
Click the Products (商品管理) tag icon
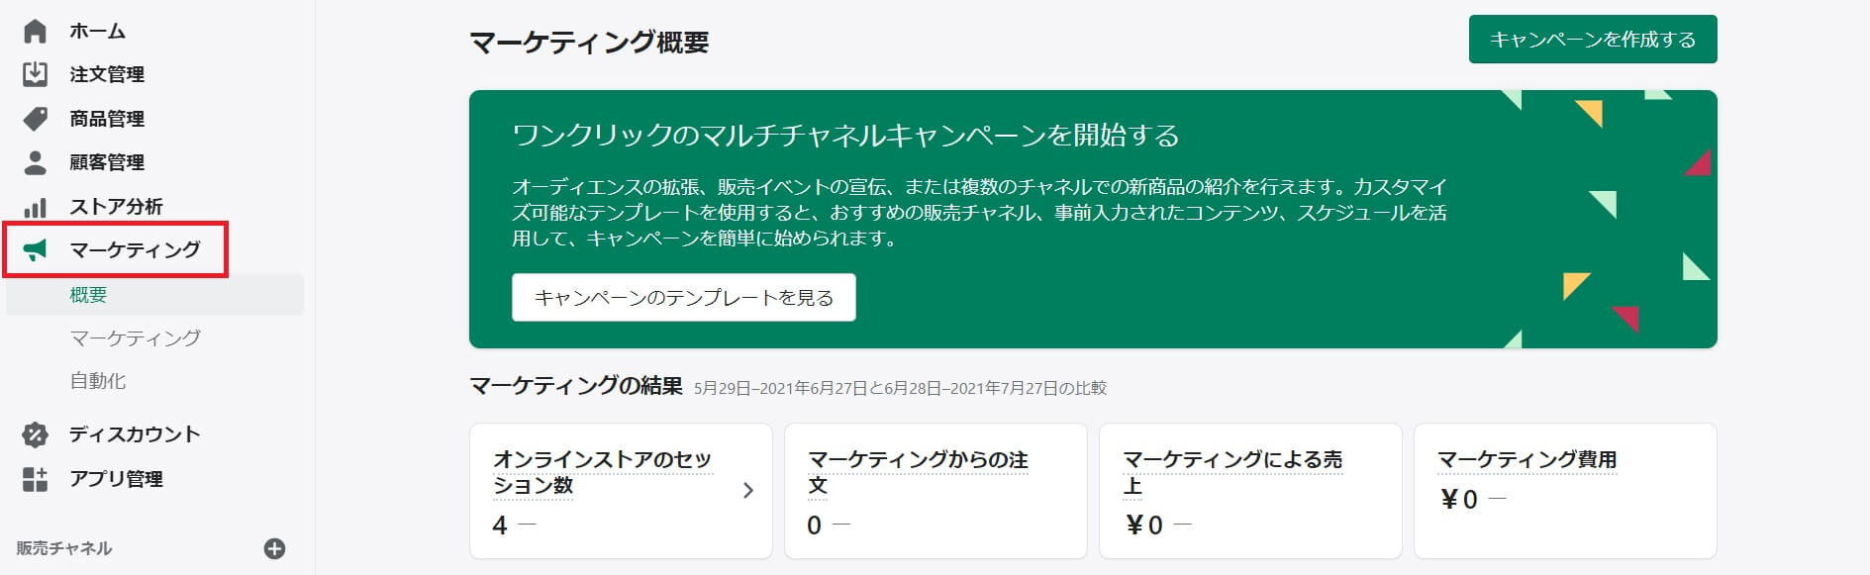(x=35, y=119)
